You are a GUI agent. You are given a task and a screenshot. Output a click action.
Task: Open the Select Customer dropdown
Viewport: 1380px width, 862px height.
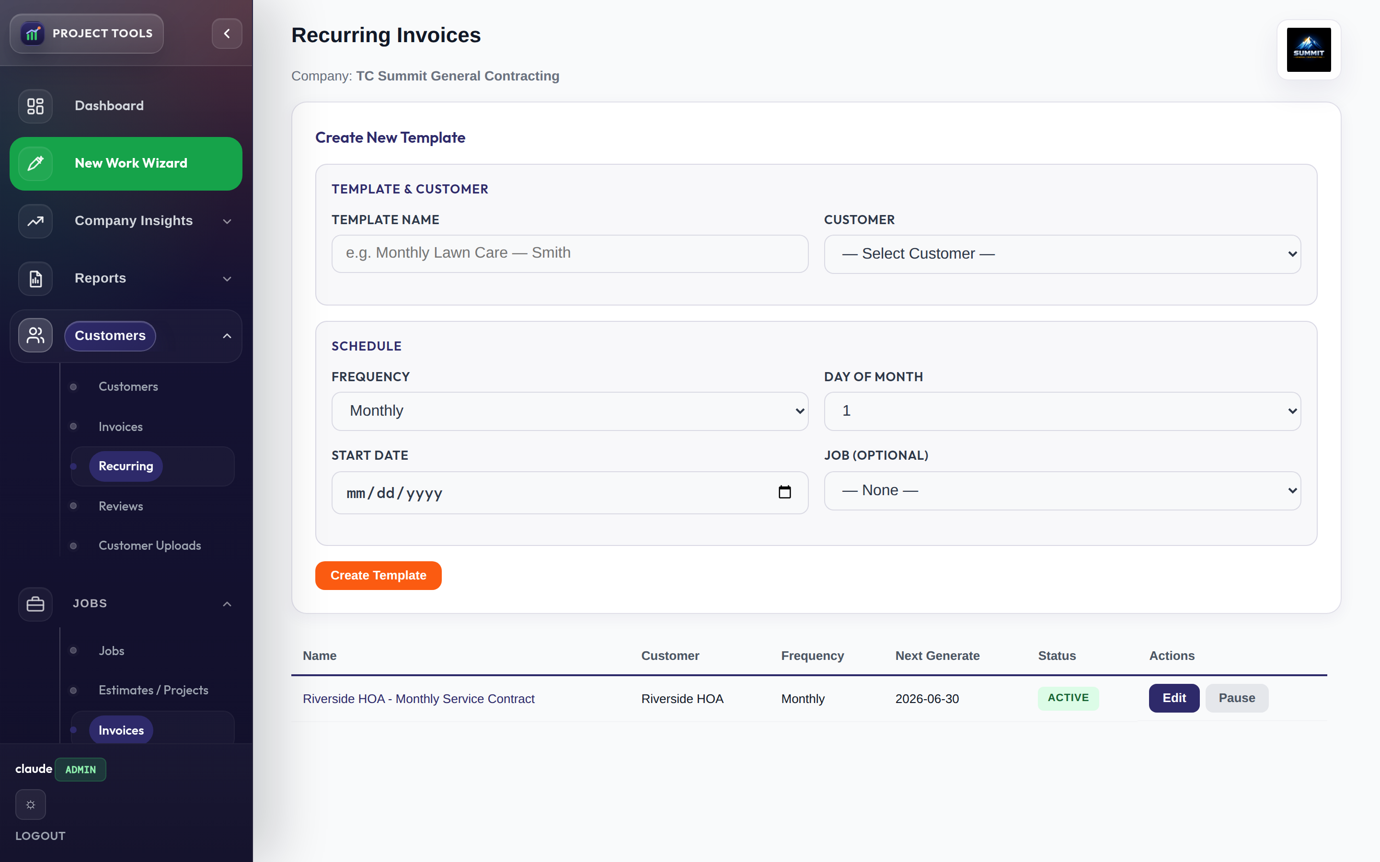1062,254
